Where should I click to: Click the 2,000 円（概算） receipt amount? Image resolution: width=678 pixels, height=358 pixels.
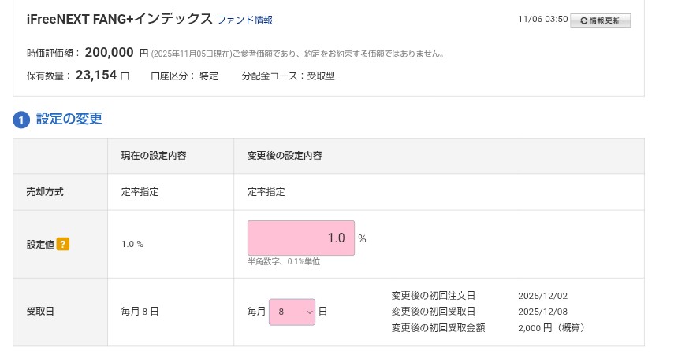pyautogui.click(x=551, y=327)
